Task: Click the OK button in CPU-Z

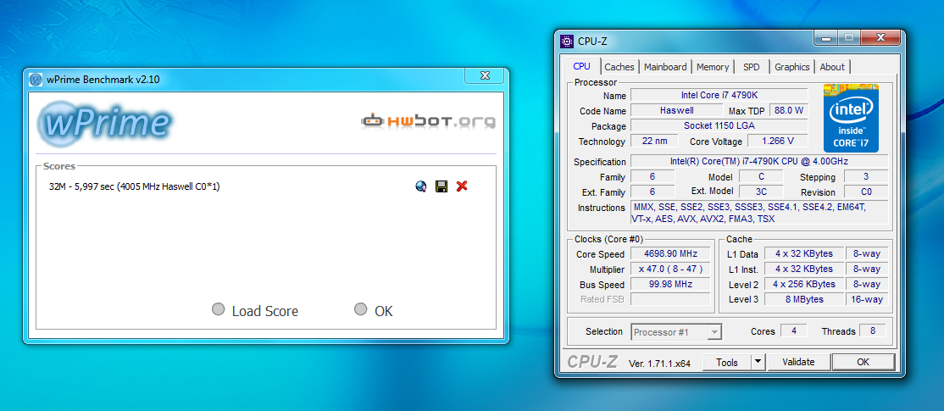Action: pos(863,362)
